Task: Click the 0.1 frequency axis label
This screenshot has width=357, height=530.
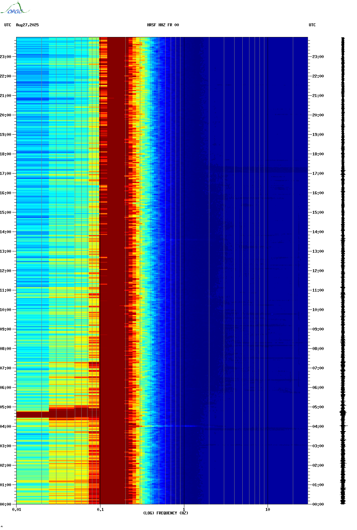Action: (x=100, y=510)
